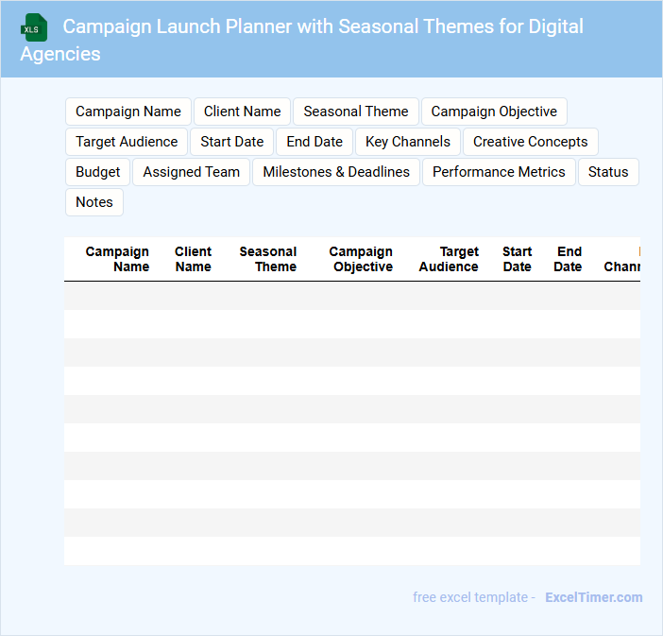Select the Campaign Name tag
The width and height of the screenshot is (663, 636).
pos(128,112)
